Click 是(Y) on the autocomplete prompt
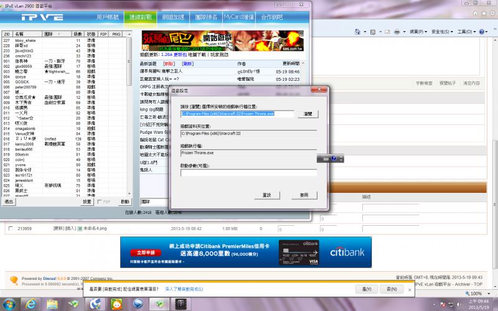The width and height of the screenshot is (498, 311). (367, 289)
